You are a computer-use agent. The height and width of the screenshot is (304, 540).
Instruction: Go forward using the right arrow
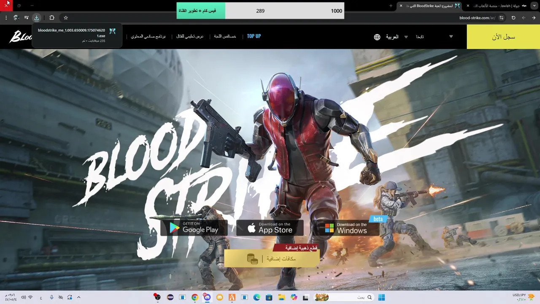(534, 18)
